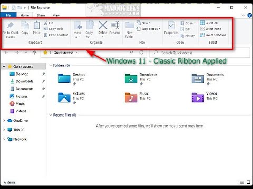Viewport: 253px width, 189px height.
Task: Click Open in the Open group
Action: tap(188, 23)
